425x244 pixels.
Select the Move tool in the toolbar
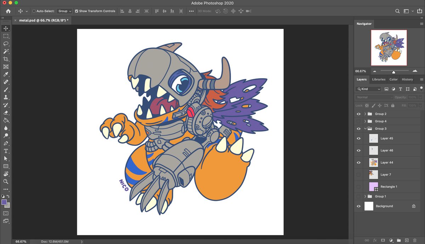[x=6, y=28]
